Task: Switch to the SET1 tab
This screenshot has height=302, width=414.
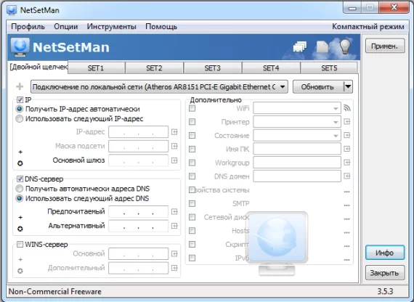Action: point(96,68)
